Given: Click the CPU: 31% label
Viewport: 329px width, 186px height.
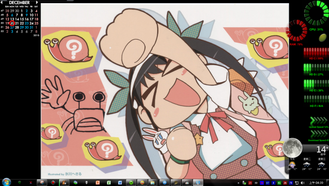Looking at the screenshot, I should point(316,29).
